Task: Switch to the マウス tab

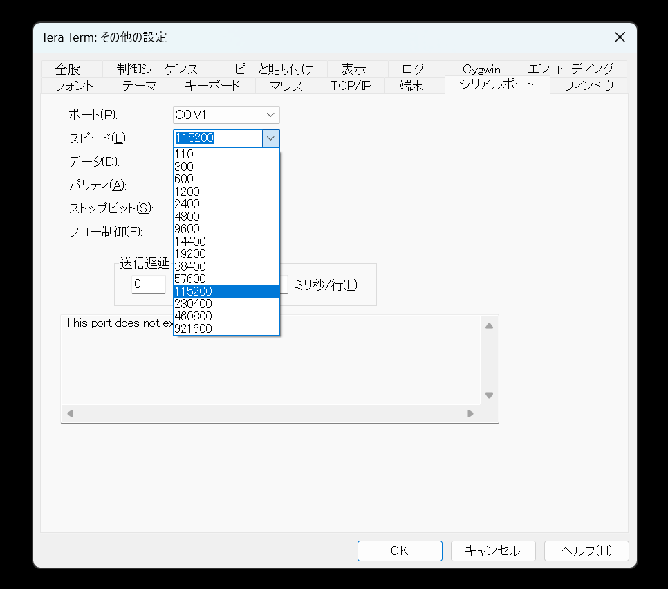Action: pyautogui.click(x=286, y=86)
